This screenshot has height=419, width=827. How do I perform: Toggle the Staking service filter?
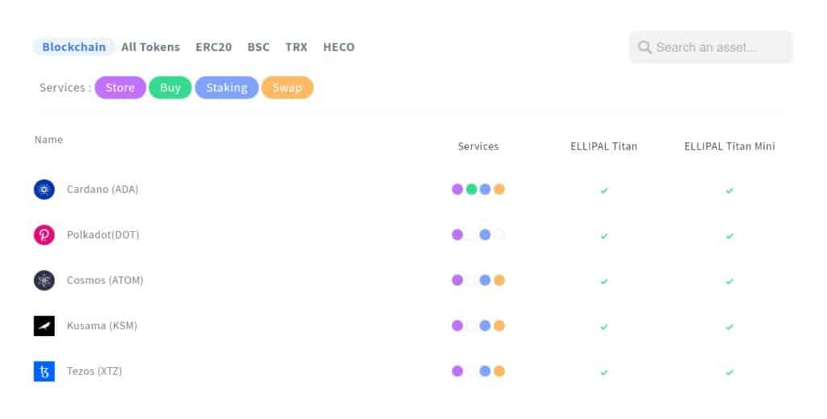click(226, 88)
